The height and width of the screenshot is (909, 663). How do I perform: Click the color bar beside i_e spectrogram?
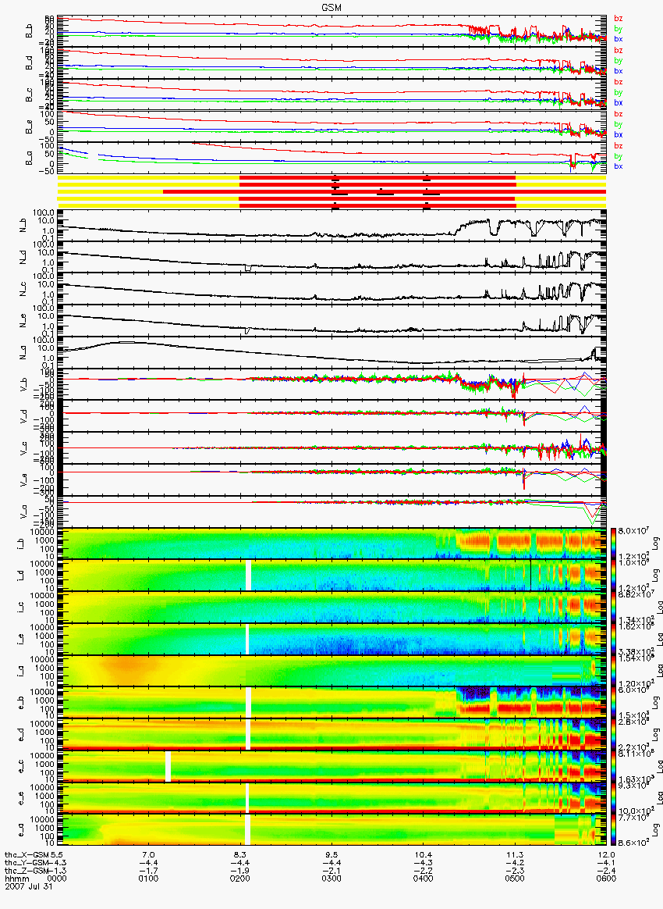612,640
